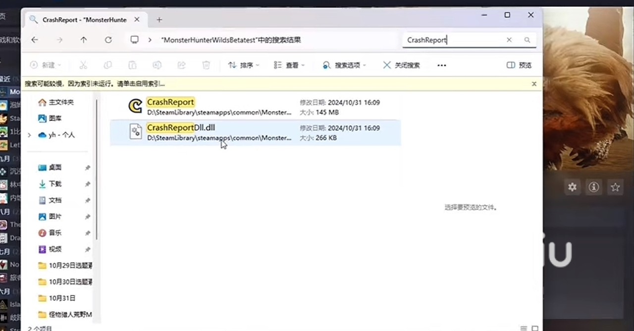The width and height of the screenshot is (634, 331).
Task: Click 关闭搜索 to close search
Action: pos(402,65)
